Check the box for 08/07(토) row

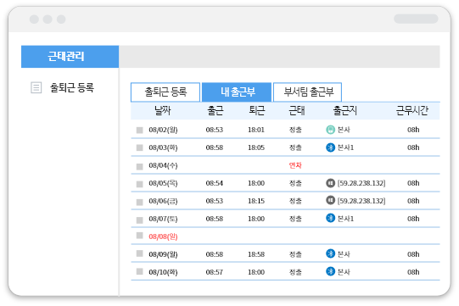[x=140, y=220]
